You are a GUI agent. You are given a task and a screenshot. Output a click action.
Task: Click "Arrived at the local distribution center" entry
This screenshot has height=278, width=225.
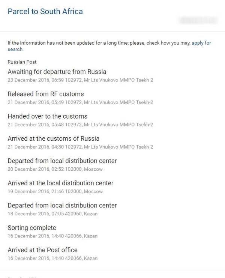click(x=60, y=183)
